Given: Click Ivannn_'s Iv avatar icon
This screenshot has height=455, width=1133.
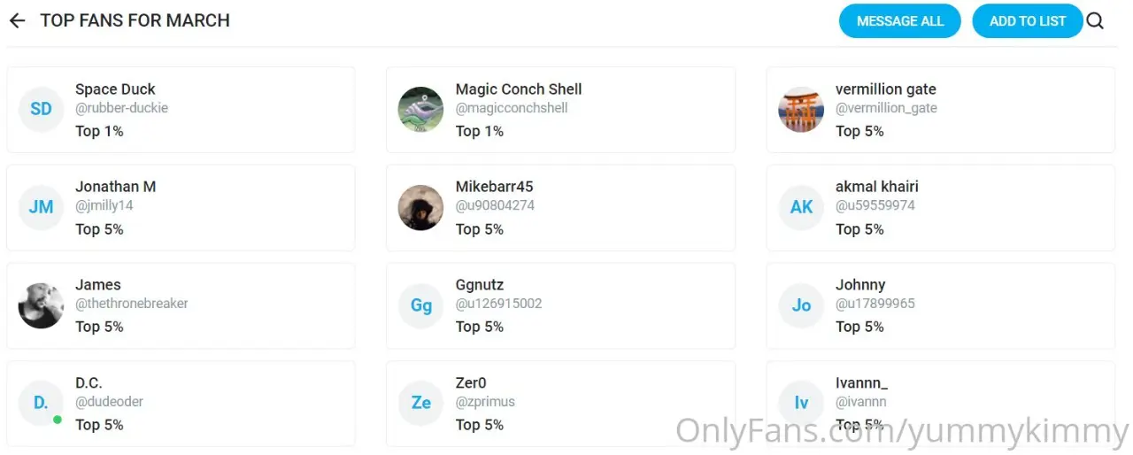Looking at the screenshot, I should (801, 403).
